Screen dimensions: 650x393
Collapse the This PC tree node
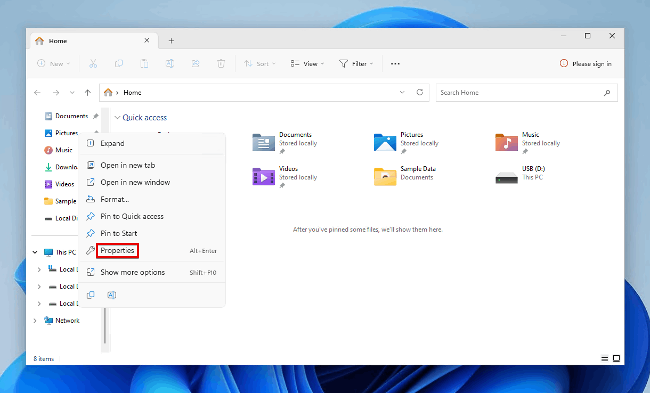click(35, 252)
